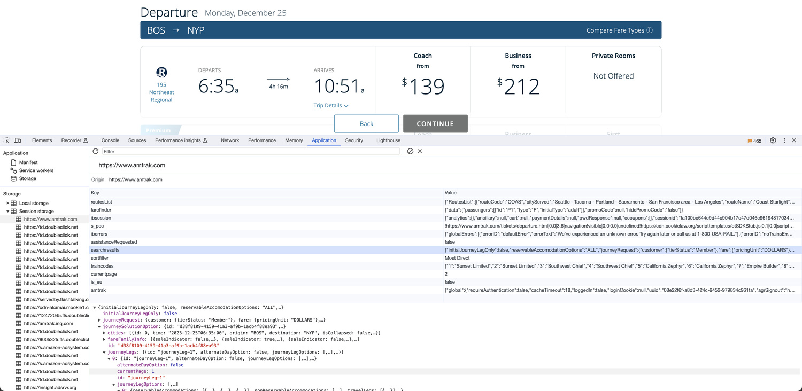This screenshot has height=391, width=802.
Task: Collapse the journeySolutionOption JSON node
Action: coord(99,326)
